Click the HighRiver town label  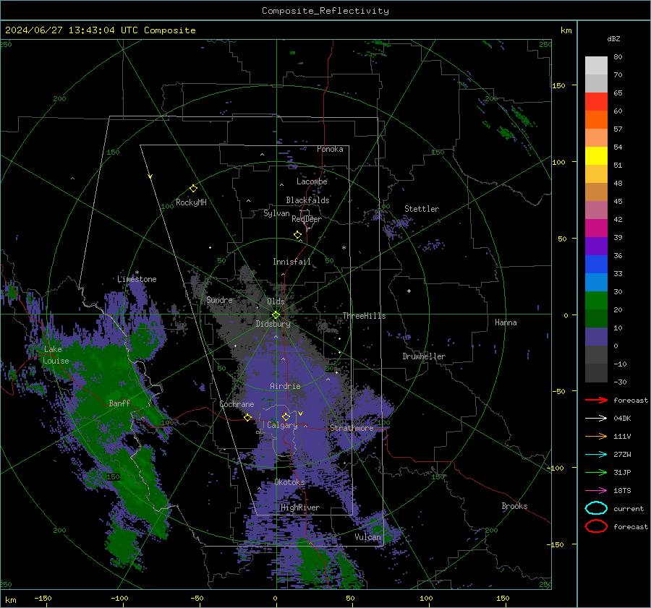[300, 508]
